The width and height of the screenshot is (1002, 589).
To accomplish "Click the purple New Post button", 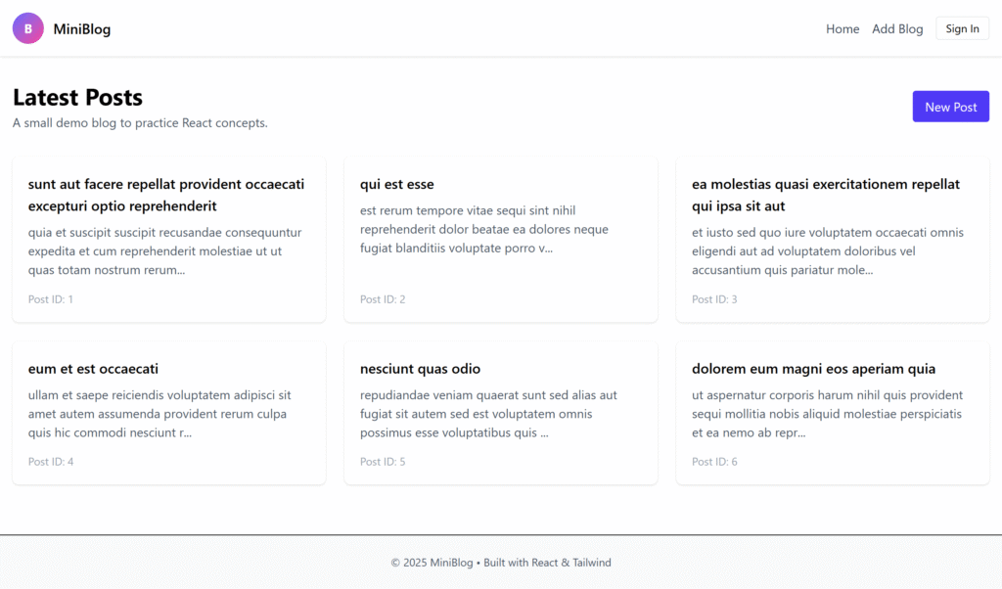I will (950, 107).
